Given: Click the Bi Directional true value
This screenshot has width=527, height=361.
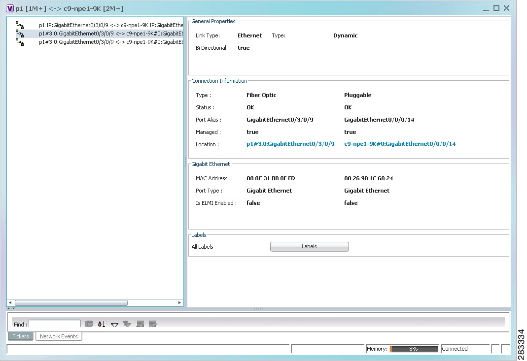Looking at the screenshot, I should 244,48.
